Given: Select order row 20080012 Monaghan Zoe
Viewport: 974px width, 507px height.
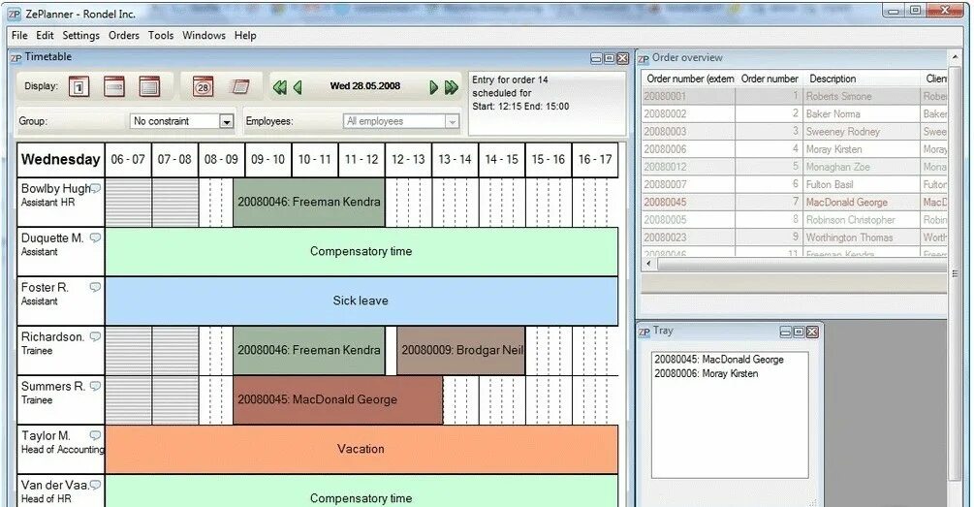Looking at the screenshot, I should point(794,167).
